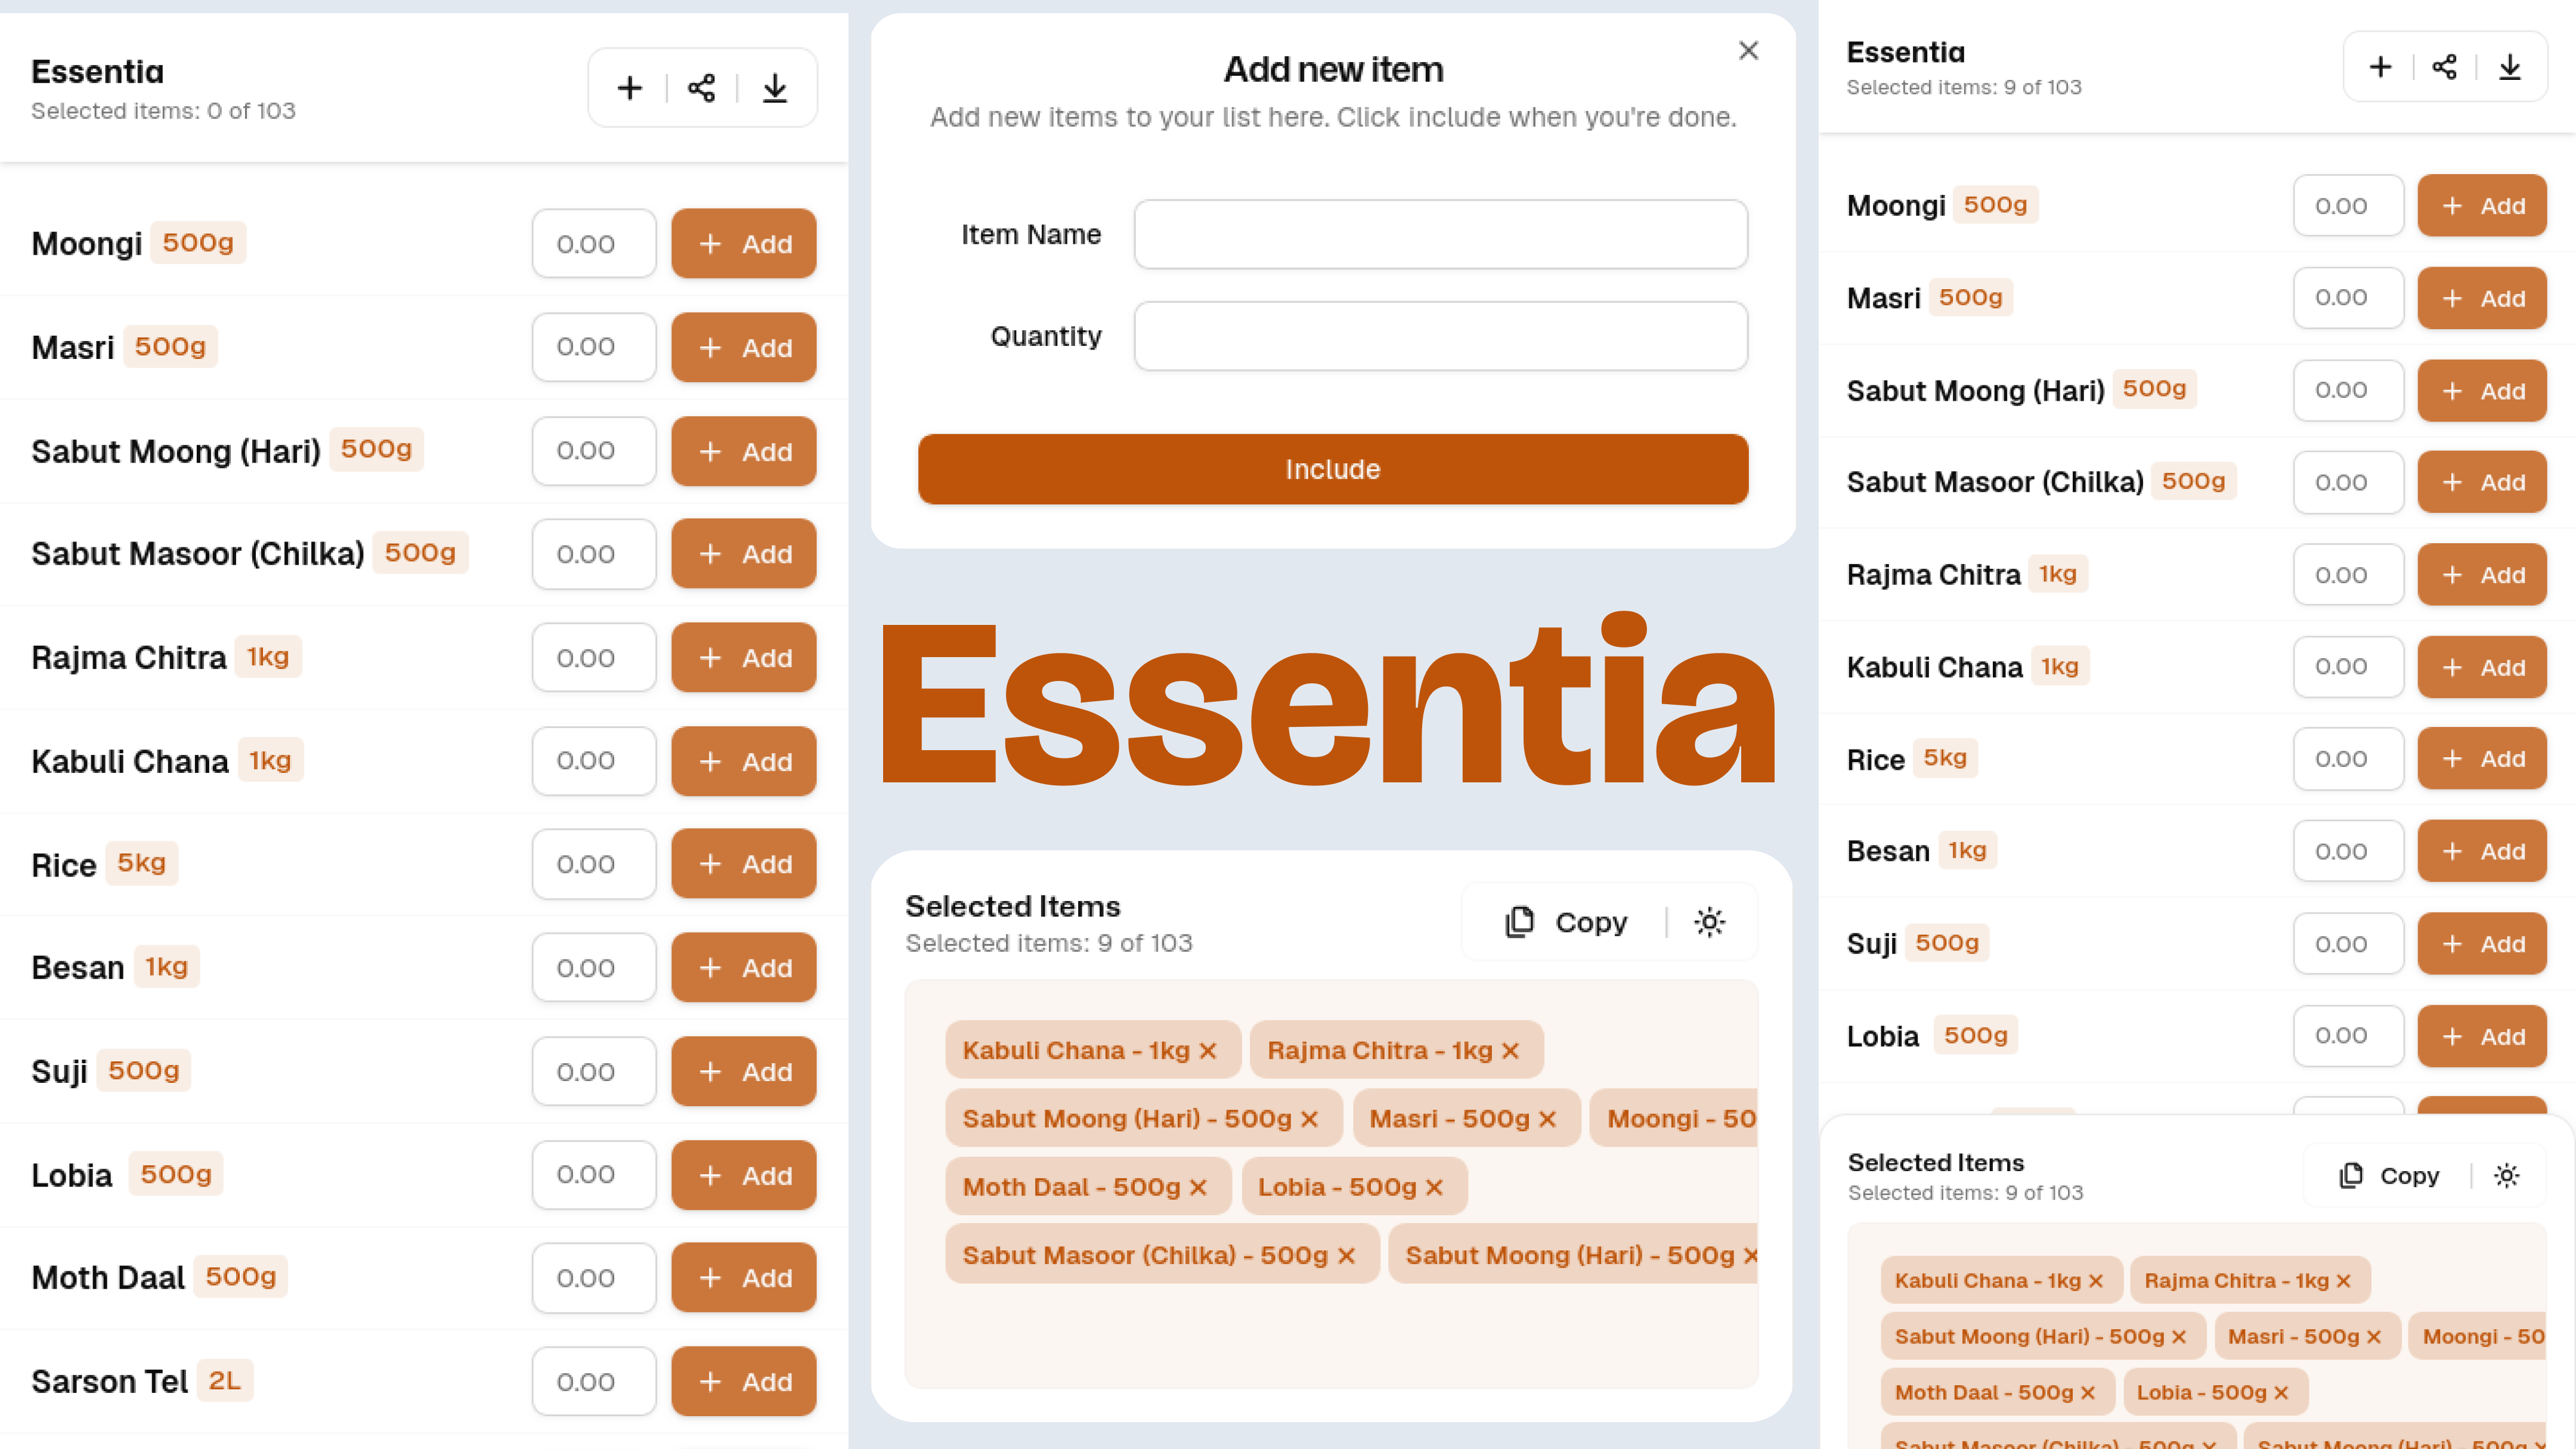The height and width of the screenshot is (1449, 2576).
Task: Focus the Quantity input field
Action: pos(1440,336)
